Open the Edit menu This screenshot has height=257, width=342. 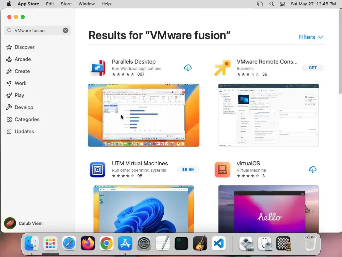coord(50,4)
